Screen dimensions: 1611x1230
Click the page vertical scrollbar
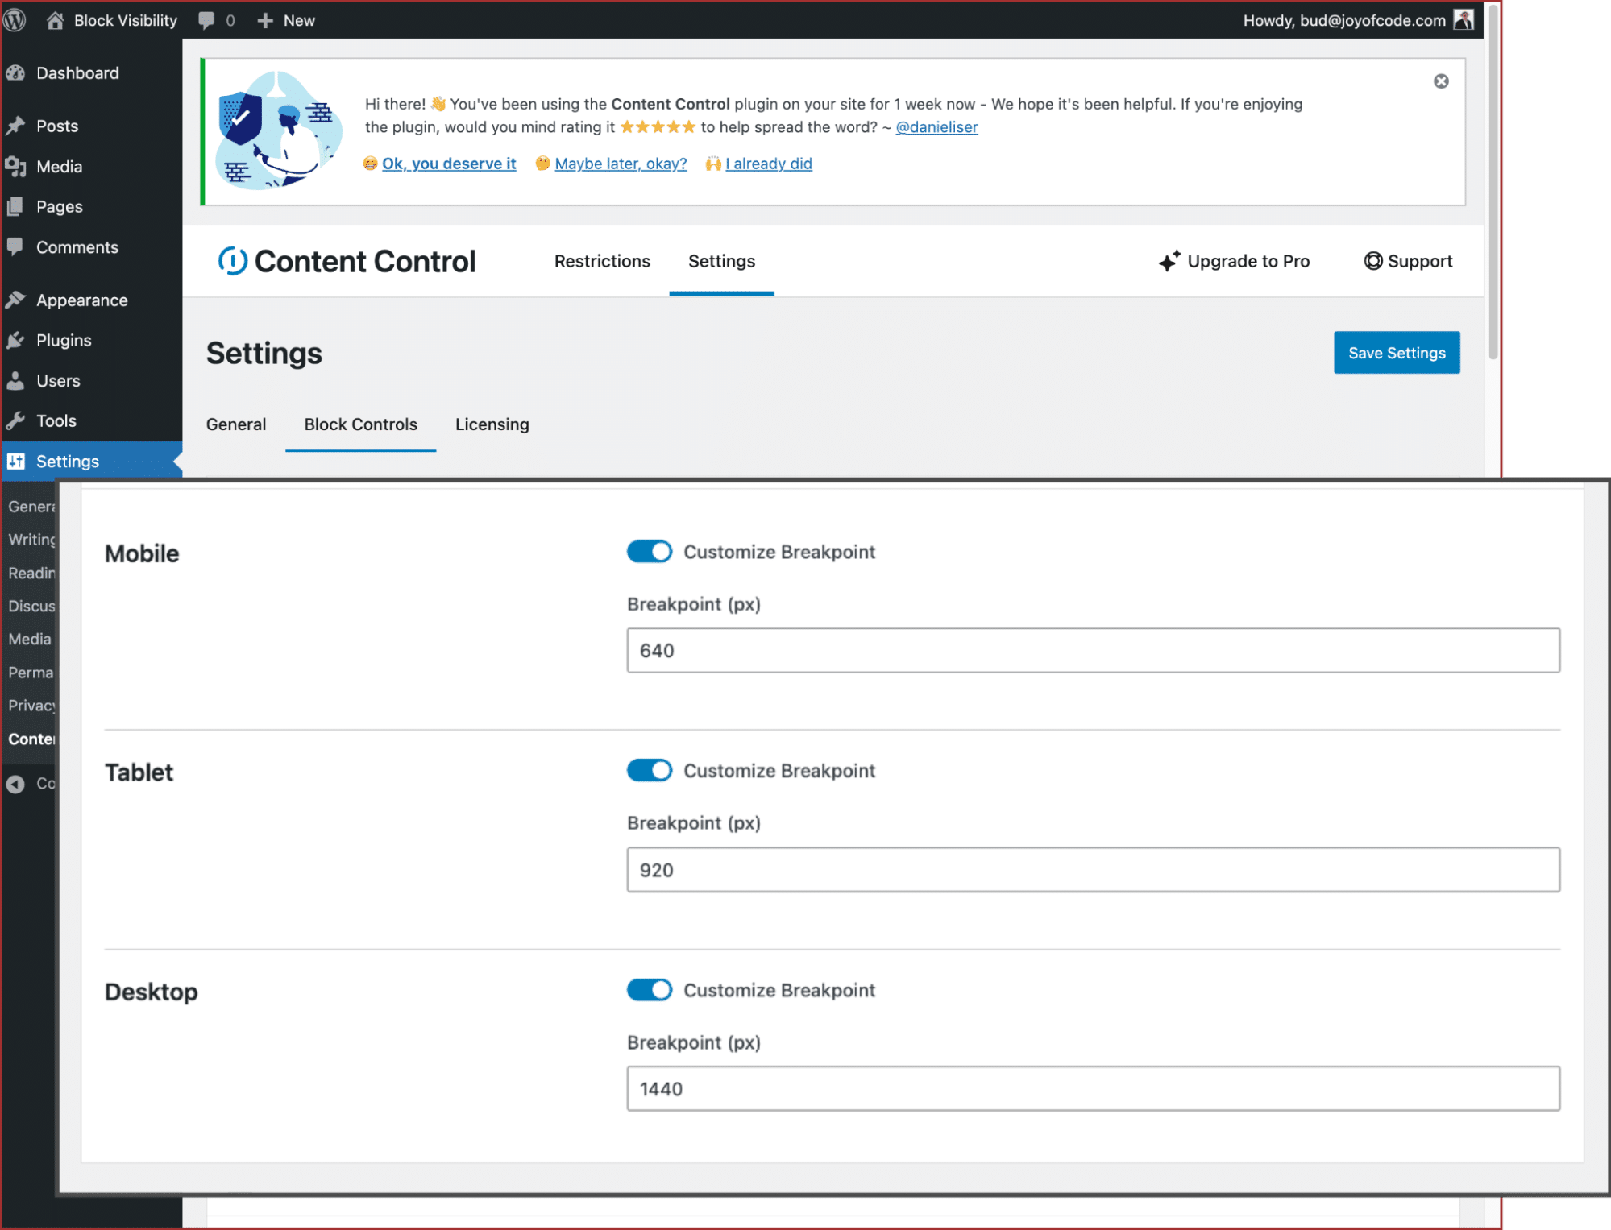(1493, 181)
